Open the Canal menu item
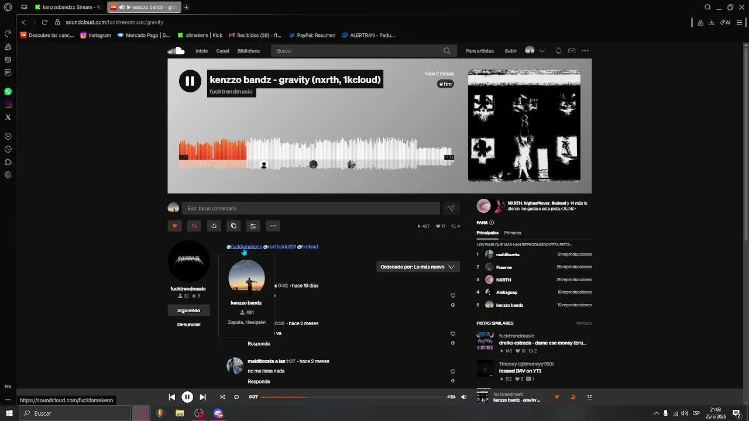This screenshot has width=749, height=421. 222,51
